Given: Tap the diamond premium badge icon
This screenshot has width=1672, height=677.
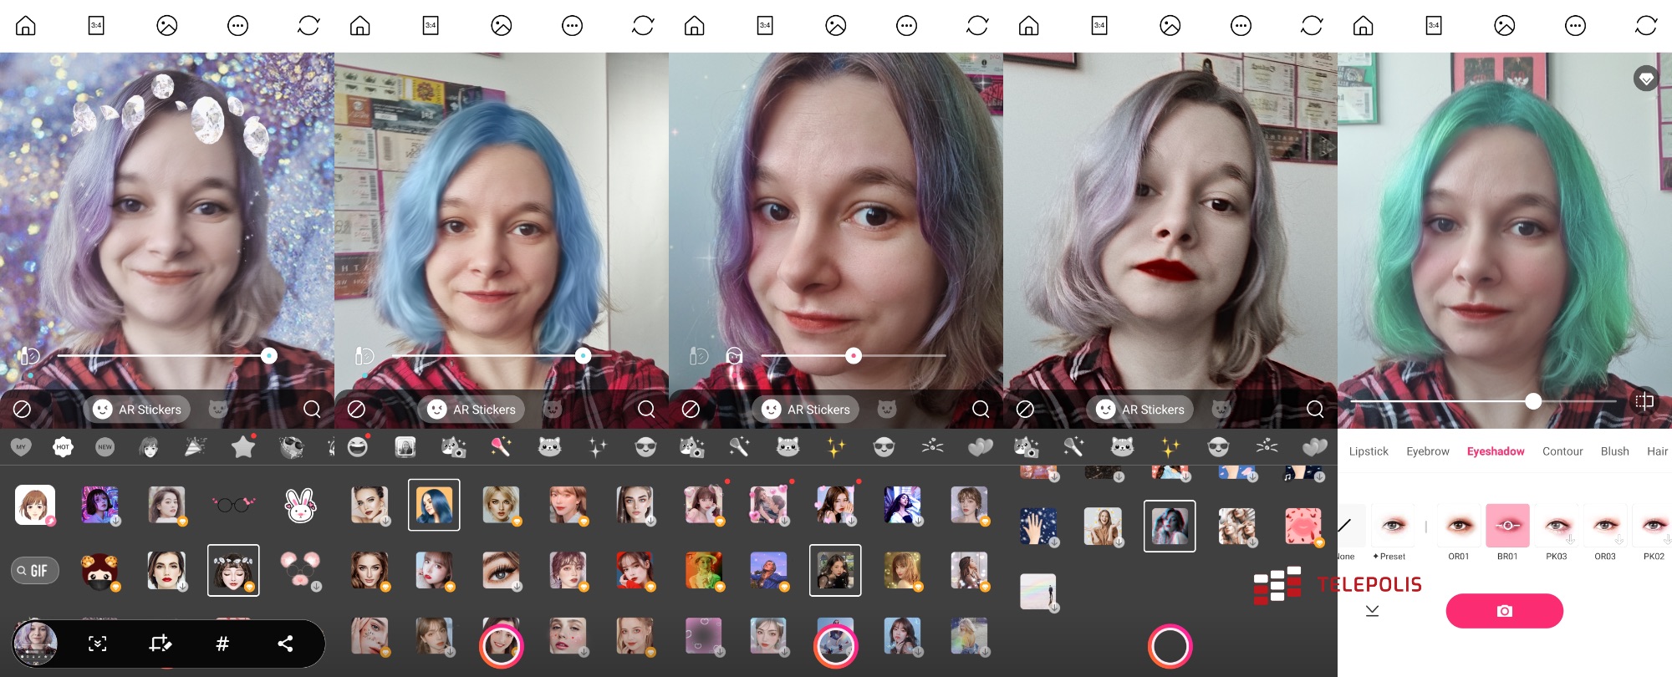Looking at the screenshot, I should 1646,79.
